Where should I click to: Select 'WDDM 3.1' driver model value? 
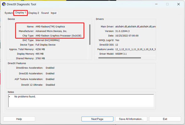pos(121,54)
